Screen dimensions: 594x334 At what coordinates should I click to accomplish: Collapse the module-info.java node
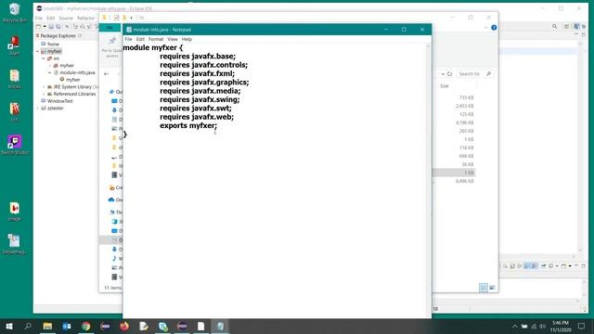49,72
